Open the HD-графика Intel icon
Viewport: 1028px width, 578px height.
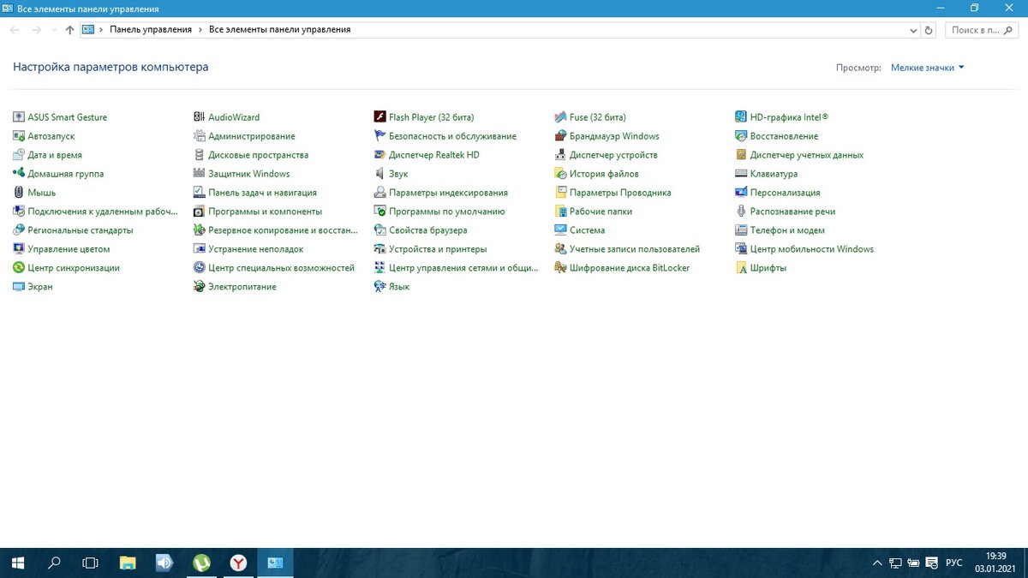(x=742, y=117)
